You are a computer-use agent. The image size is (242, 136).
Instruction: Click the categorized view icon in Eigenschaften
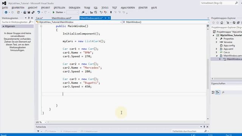(213, 92)
